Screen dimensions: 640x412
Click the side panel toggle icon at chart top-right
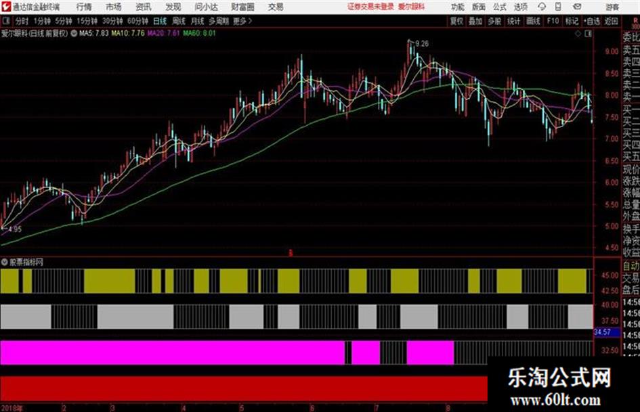pyautogui.click(x=588, y=33)
